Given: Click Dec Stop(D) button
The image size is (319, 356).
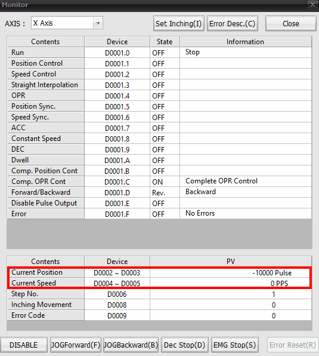Looking at the screenshot, I should tap(184, 345).
